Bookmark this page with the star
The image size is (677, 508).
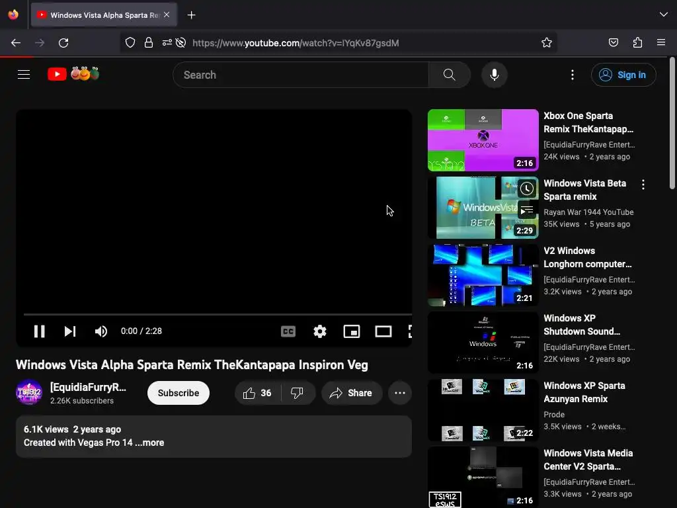click(x=547, y=43)
